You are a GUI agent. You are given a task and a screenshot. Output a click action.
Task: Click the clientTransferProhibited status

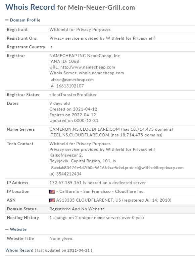click(x=74, y=95)
